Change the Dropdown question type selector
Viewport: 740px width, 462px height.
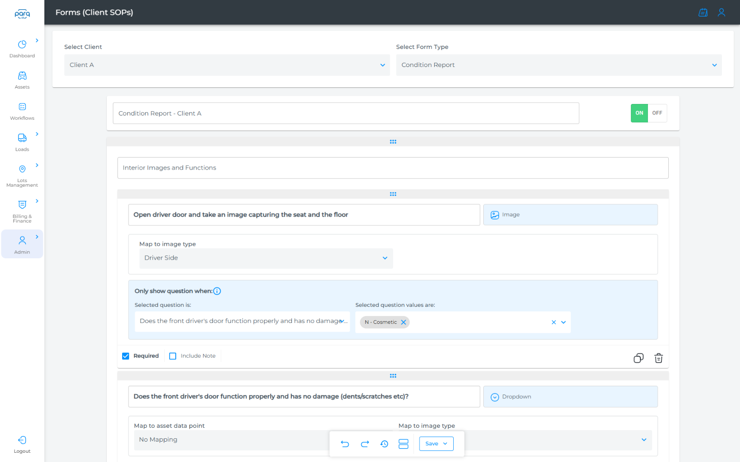tap(570, 397)
